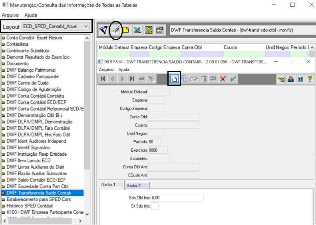Click the Exercício field showing 0000
This screenshot has width=316, height=225.
tap(157, 150)
